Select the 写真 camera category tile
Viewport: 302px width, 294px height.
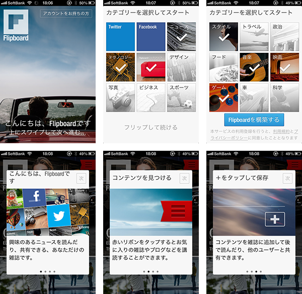click(x=120, y=97)
